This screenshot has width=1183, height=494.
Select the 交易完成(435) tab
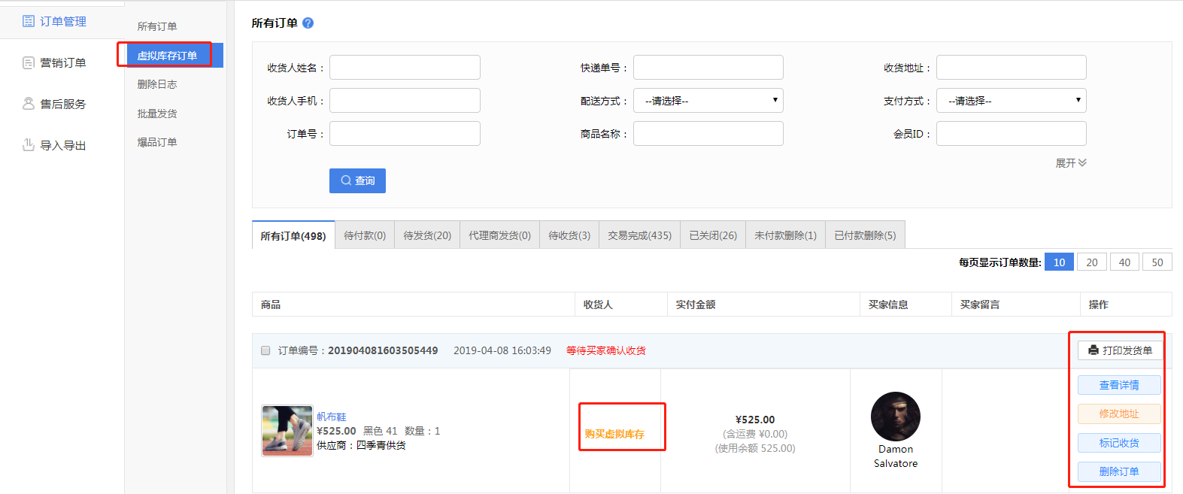[x=639, y=235]
